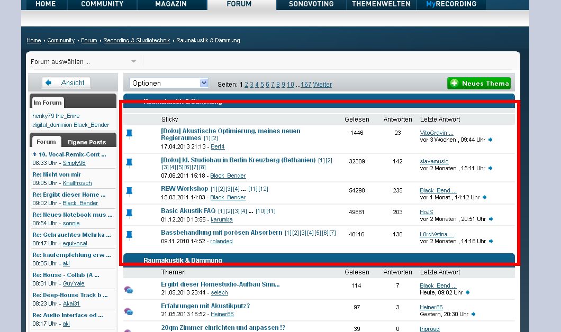Jump to last post arrow after Heute, 09:02 Uhr
Image resolution: width=561 pixels, height=332 pixels.
[468, 293]
